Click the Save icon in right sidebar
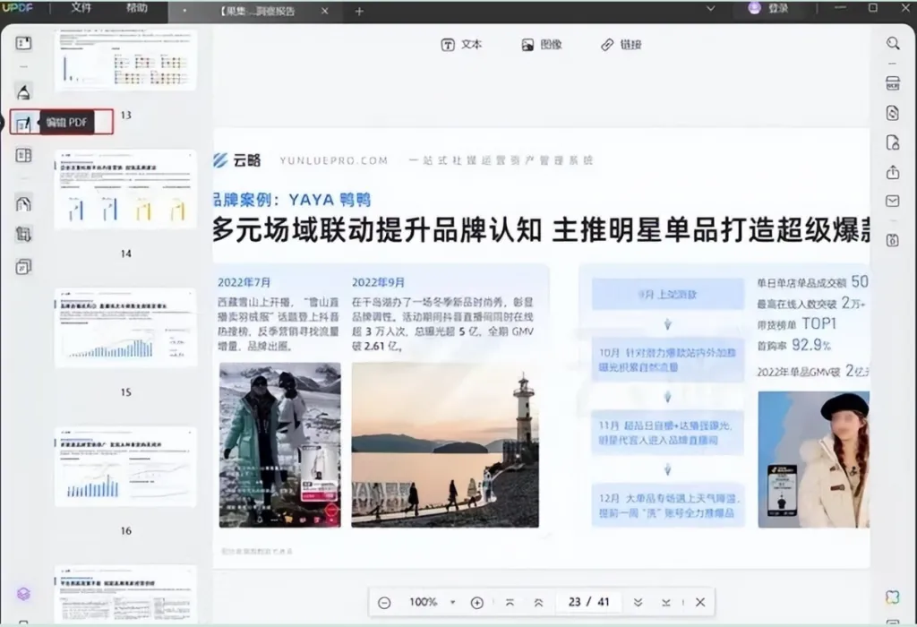 pyautogui.click(x=893, y=240)
